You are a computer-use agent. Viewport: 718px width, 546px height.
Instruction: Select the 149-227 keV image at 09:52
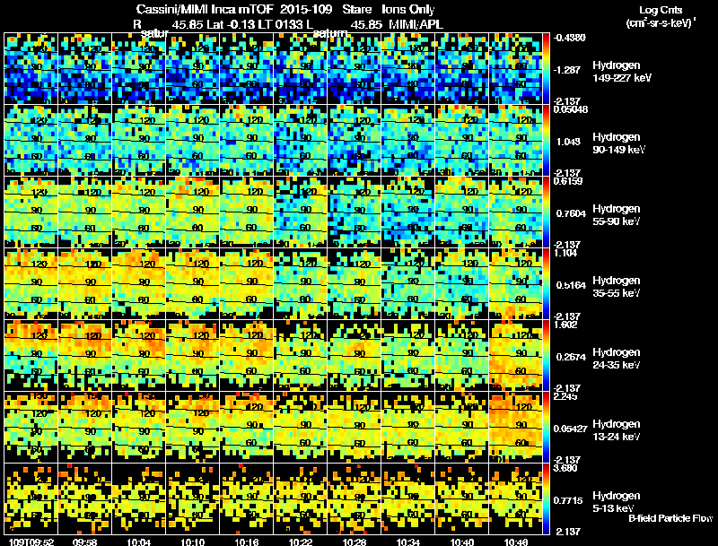point(31,68)
